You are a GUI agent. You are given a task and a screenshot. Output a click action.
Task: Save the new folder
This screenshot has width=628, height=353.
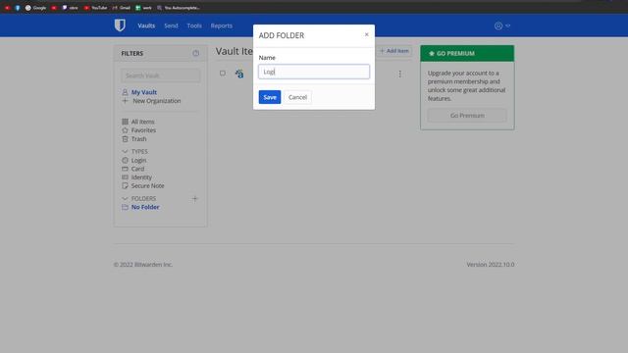270,97
